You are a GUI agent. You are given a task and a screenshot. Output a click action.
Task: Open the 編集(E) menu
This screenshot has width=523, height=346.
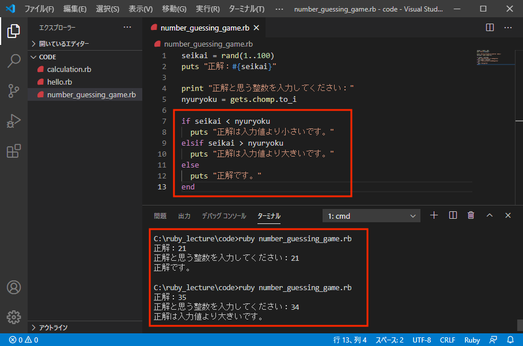75,9
